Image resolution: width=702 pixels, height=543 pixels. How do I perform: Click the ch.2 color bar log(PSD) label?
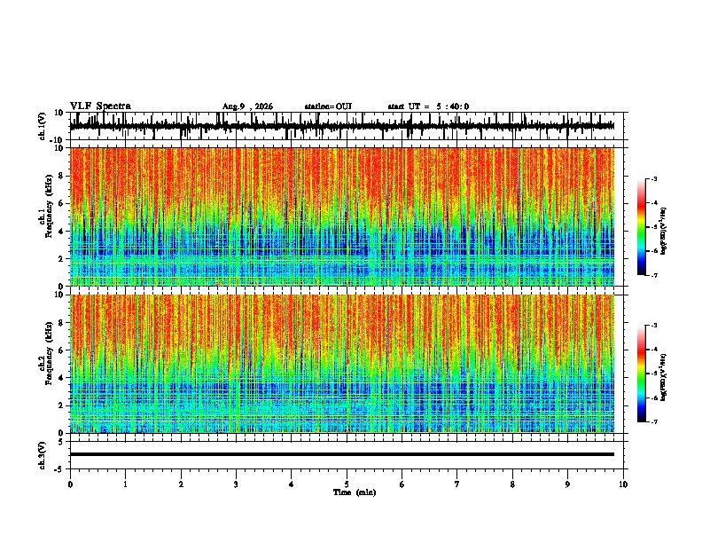[x=663, y=378]
